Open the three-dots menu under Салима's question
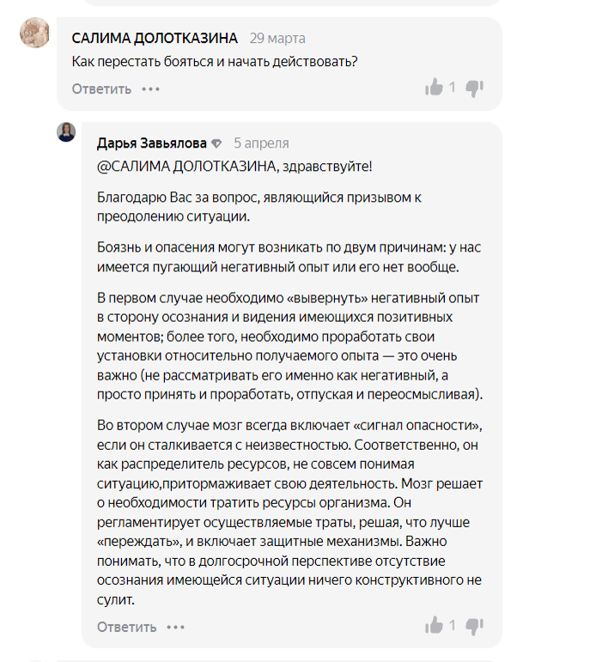602x662 pixels. point(151,88)
